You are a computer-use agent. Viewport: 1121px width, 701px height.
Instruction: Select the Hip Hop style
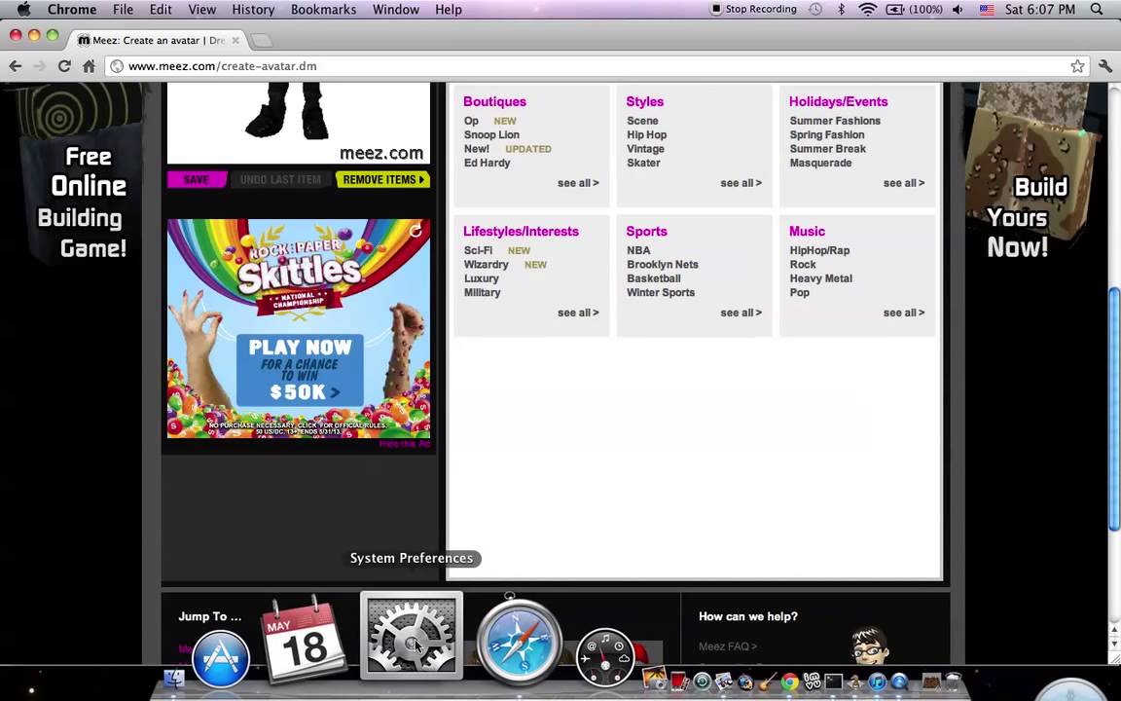646,134
